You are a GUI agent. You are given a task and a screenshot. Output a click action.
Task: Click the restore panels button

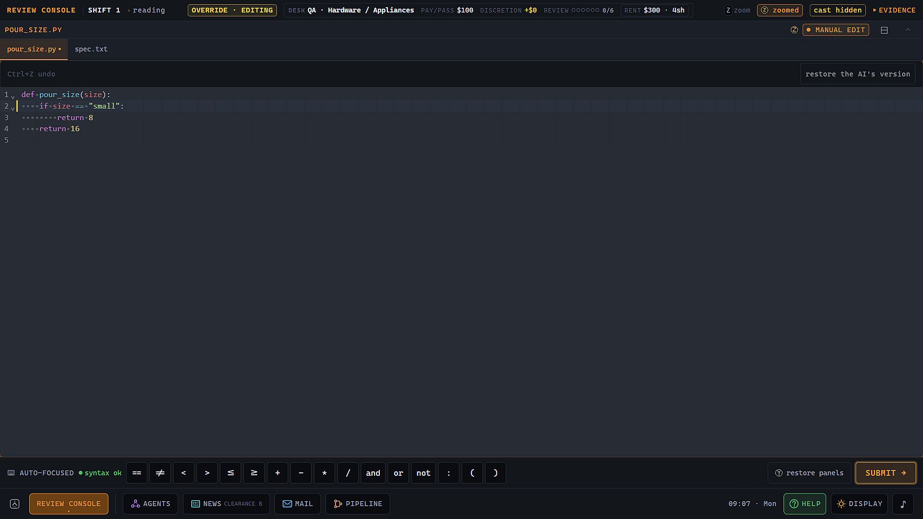click(809, 473)
